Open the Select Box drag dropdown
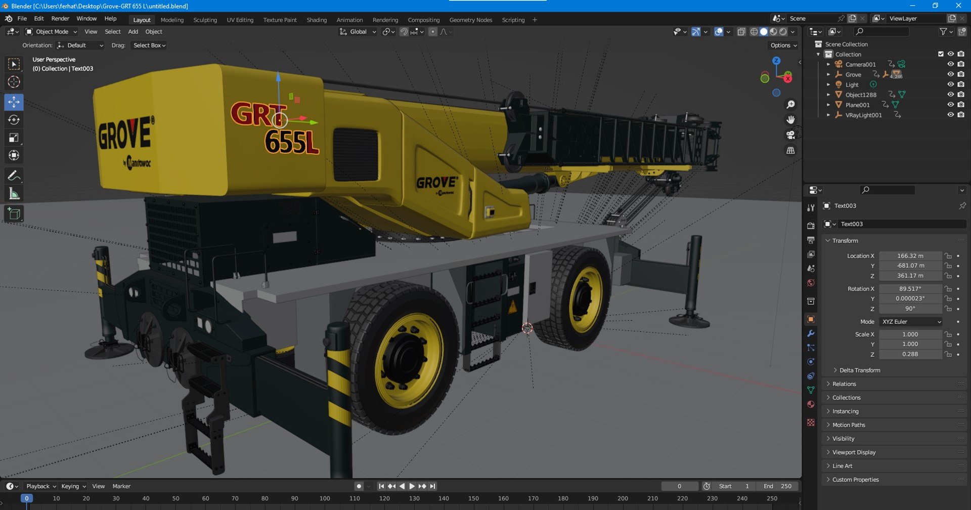This screenshot has height=510, width=971. 149,46
